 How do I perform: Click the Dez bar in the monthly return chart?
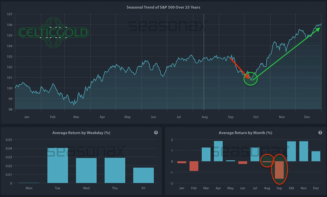coord(316,156)
